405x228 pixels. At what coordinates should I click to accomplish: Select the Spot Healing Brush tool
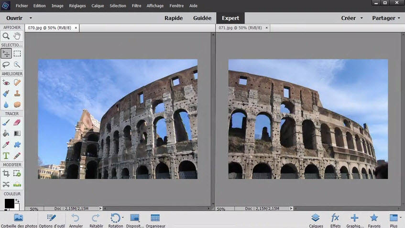pos(17,82)
